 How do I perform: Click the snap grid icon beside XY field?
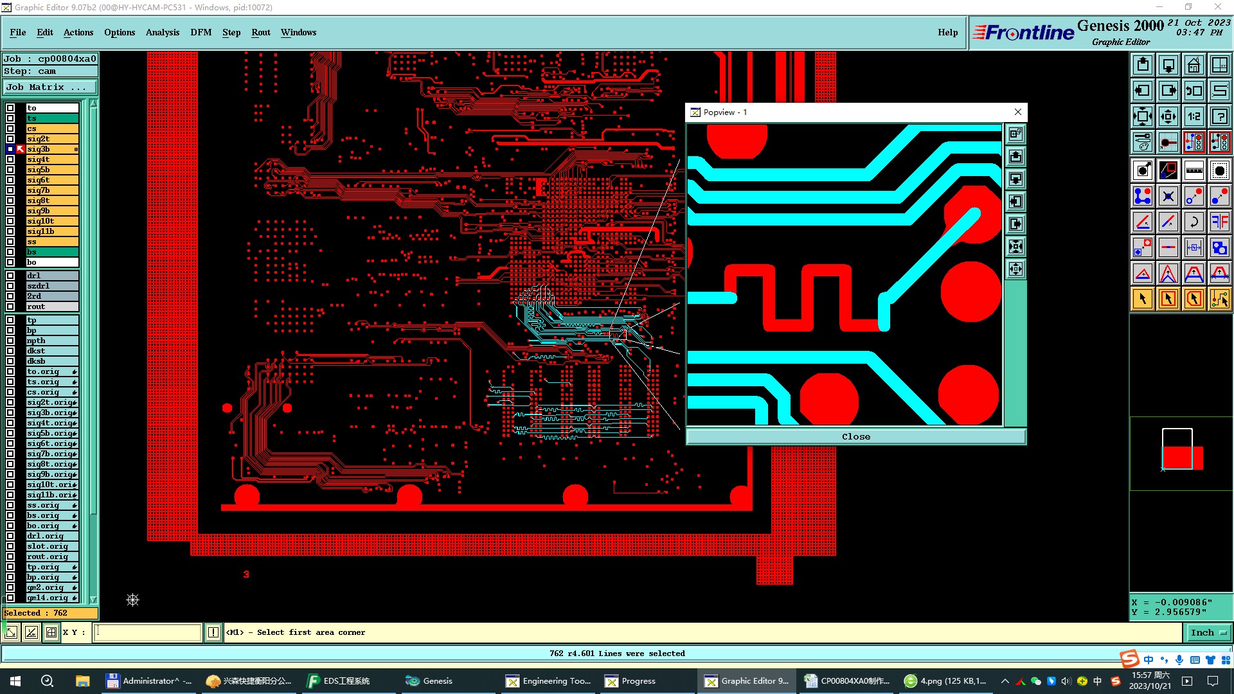click(x=51, y=632)
